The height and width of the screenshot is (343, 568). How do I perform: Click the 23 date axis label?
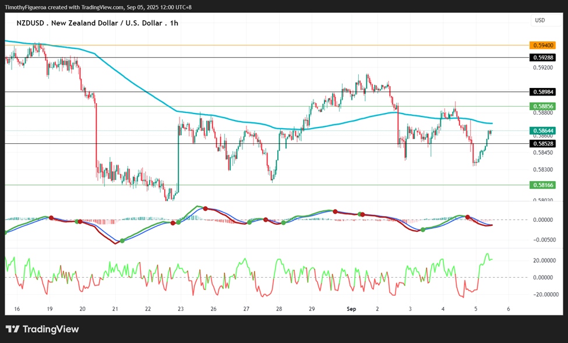181,309
